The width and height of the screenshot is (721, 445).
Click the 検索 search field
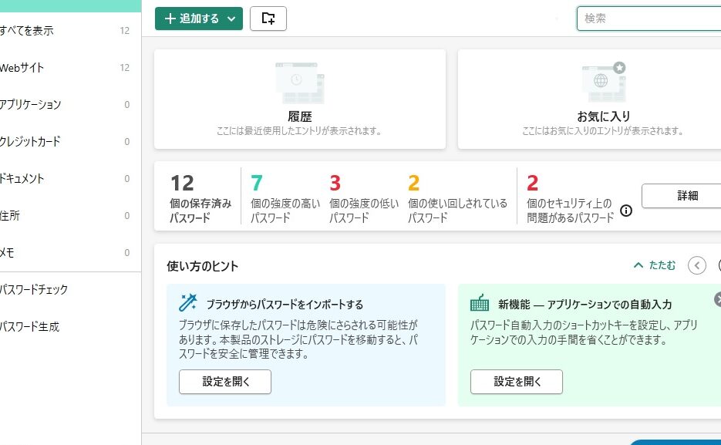[648, 19]
